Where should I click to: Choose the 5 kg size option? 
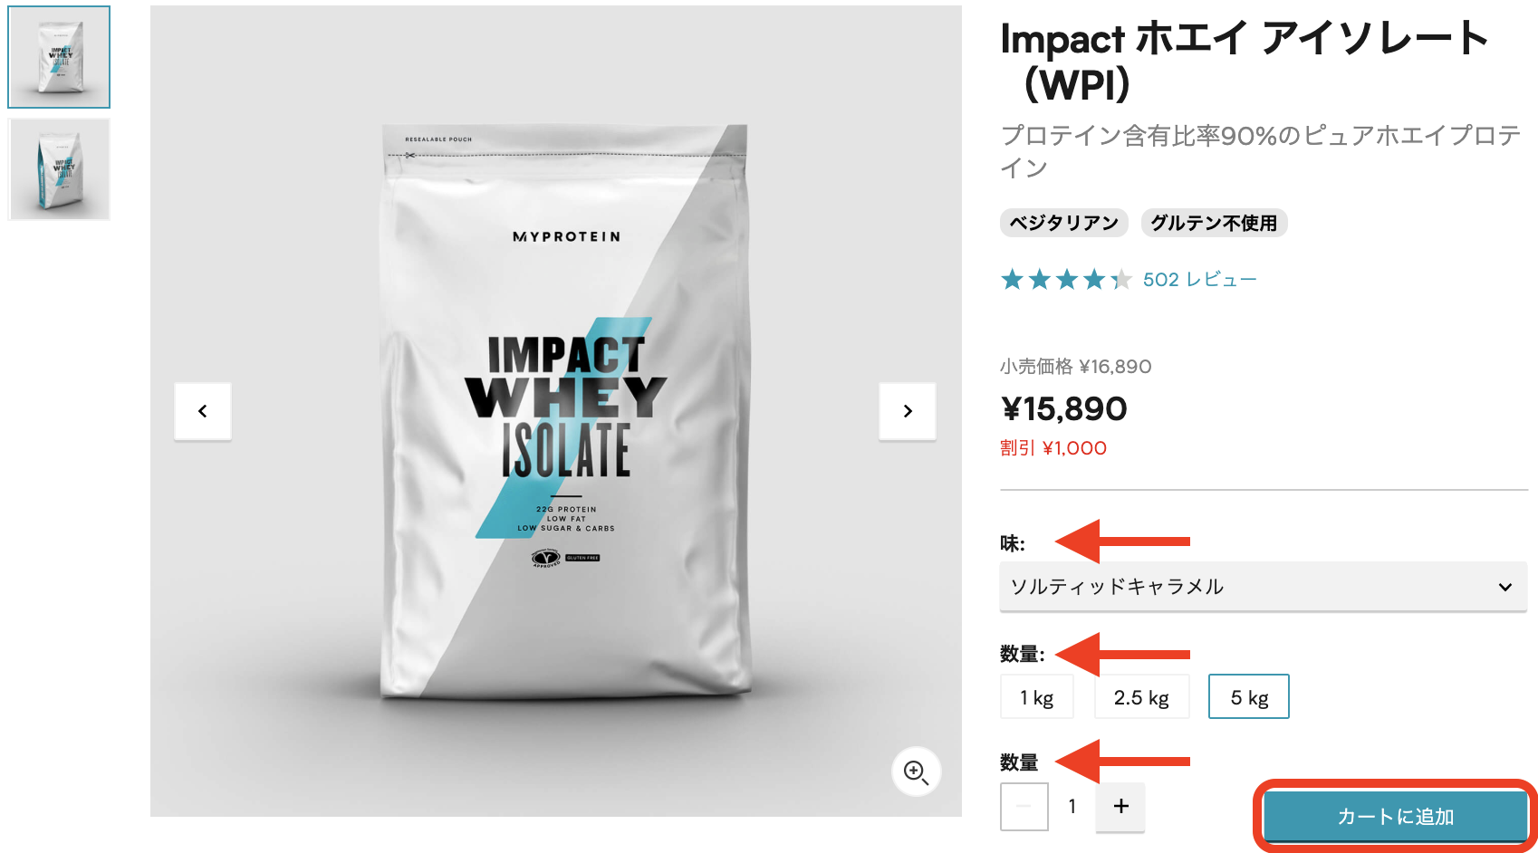click(1249, 697)
